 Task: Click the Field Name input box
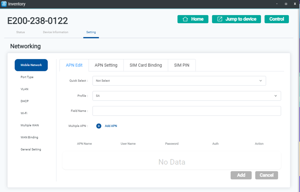pos(187,111)
